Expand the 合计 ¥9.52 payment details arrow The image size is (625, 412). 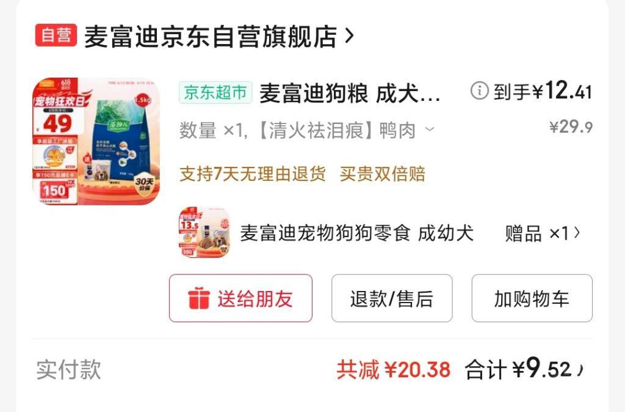point(580,370)
